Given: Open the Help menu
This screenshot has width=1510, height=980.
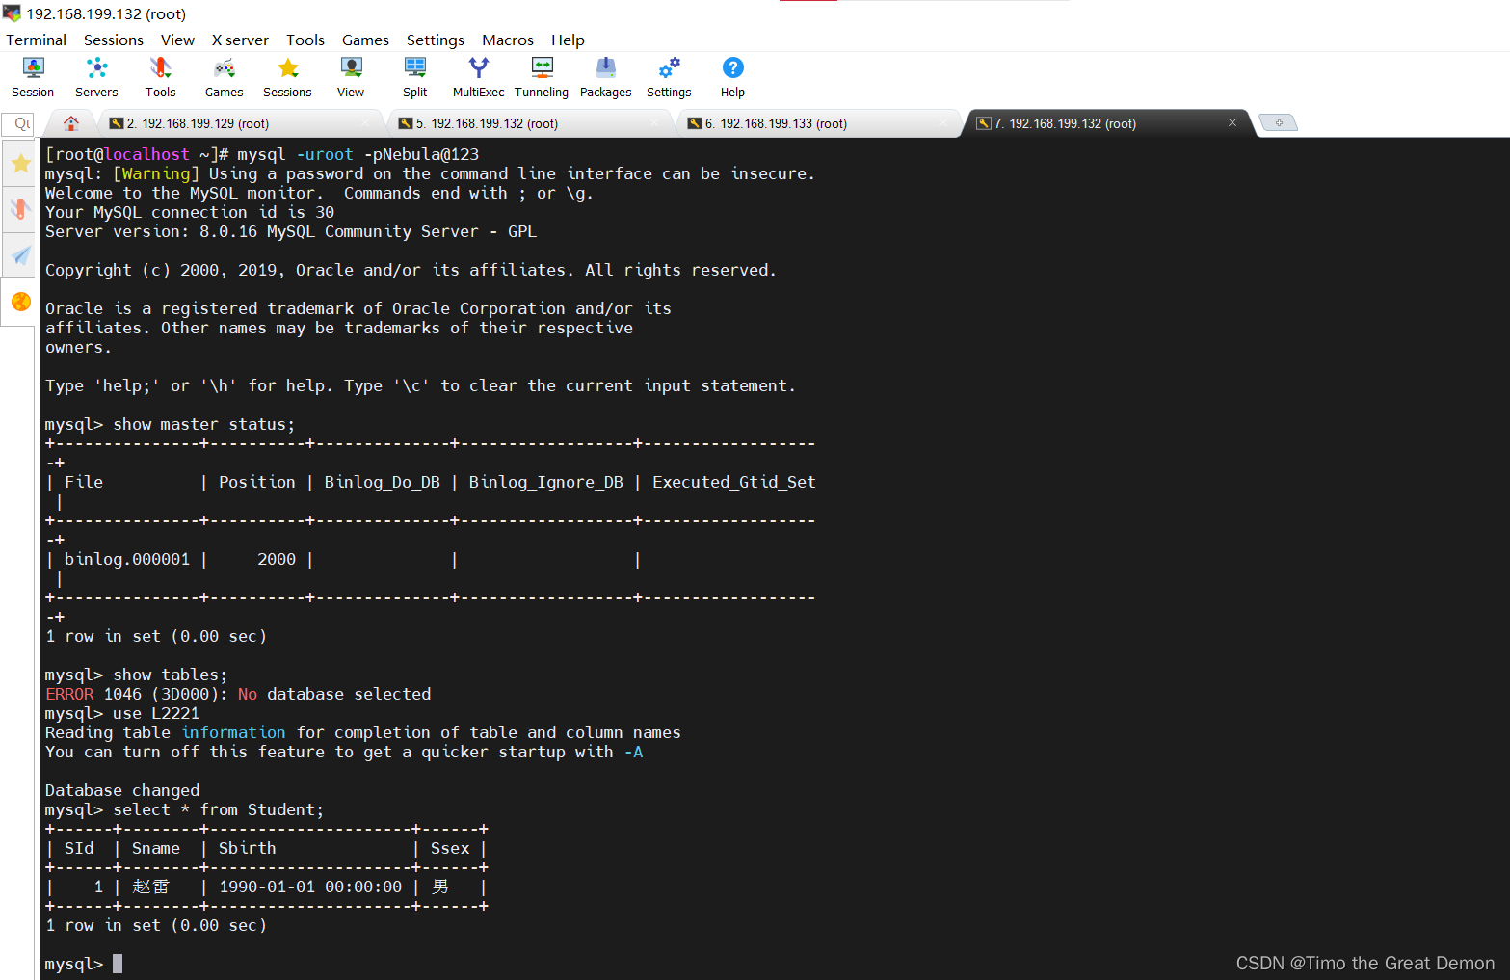Looking at the screenshot, I should 568,40.
